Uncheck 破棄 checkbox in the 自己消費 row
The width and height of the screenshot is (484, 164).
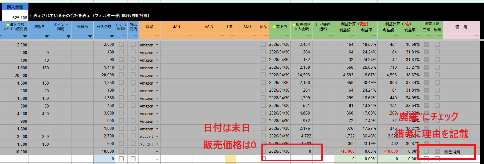(437, 151)
